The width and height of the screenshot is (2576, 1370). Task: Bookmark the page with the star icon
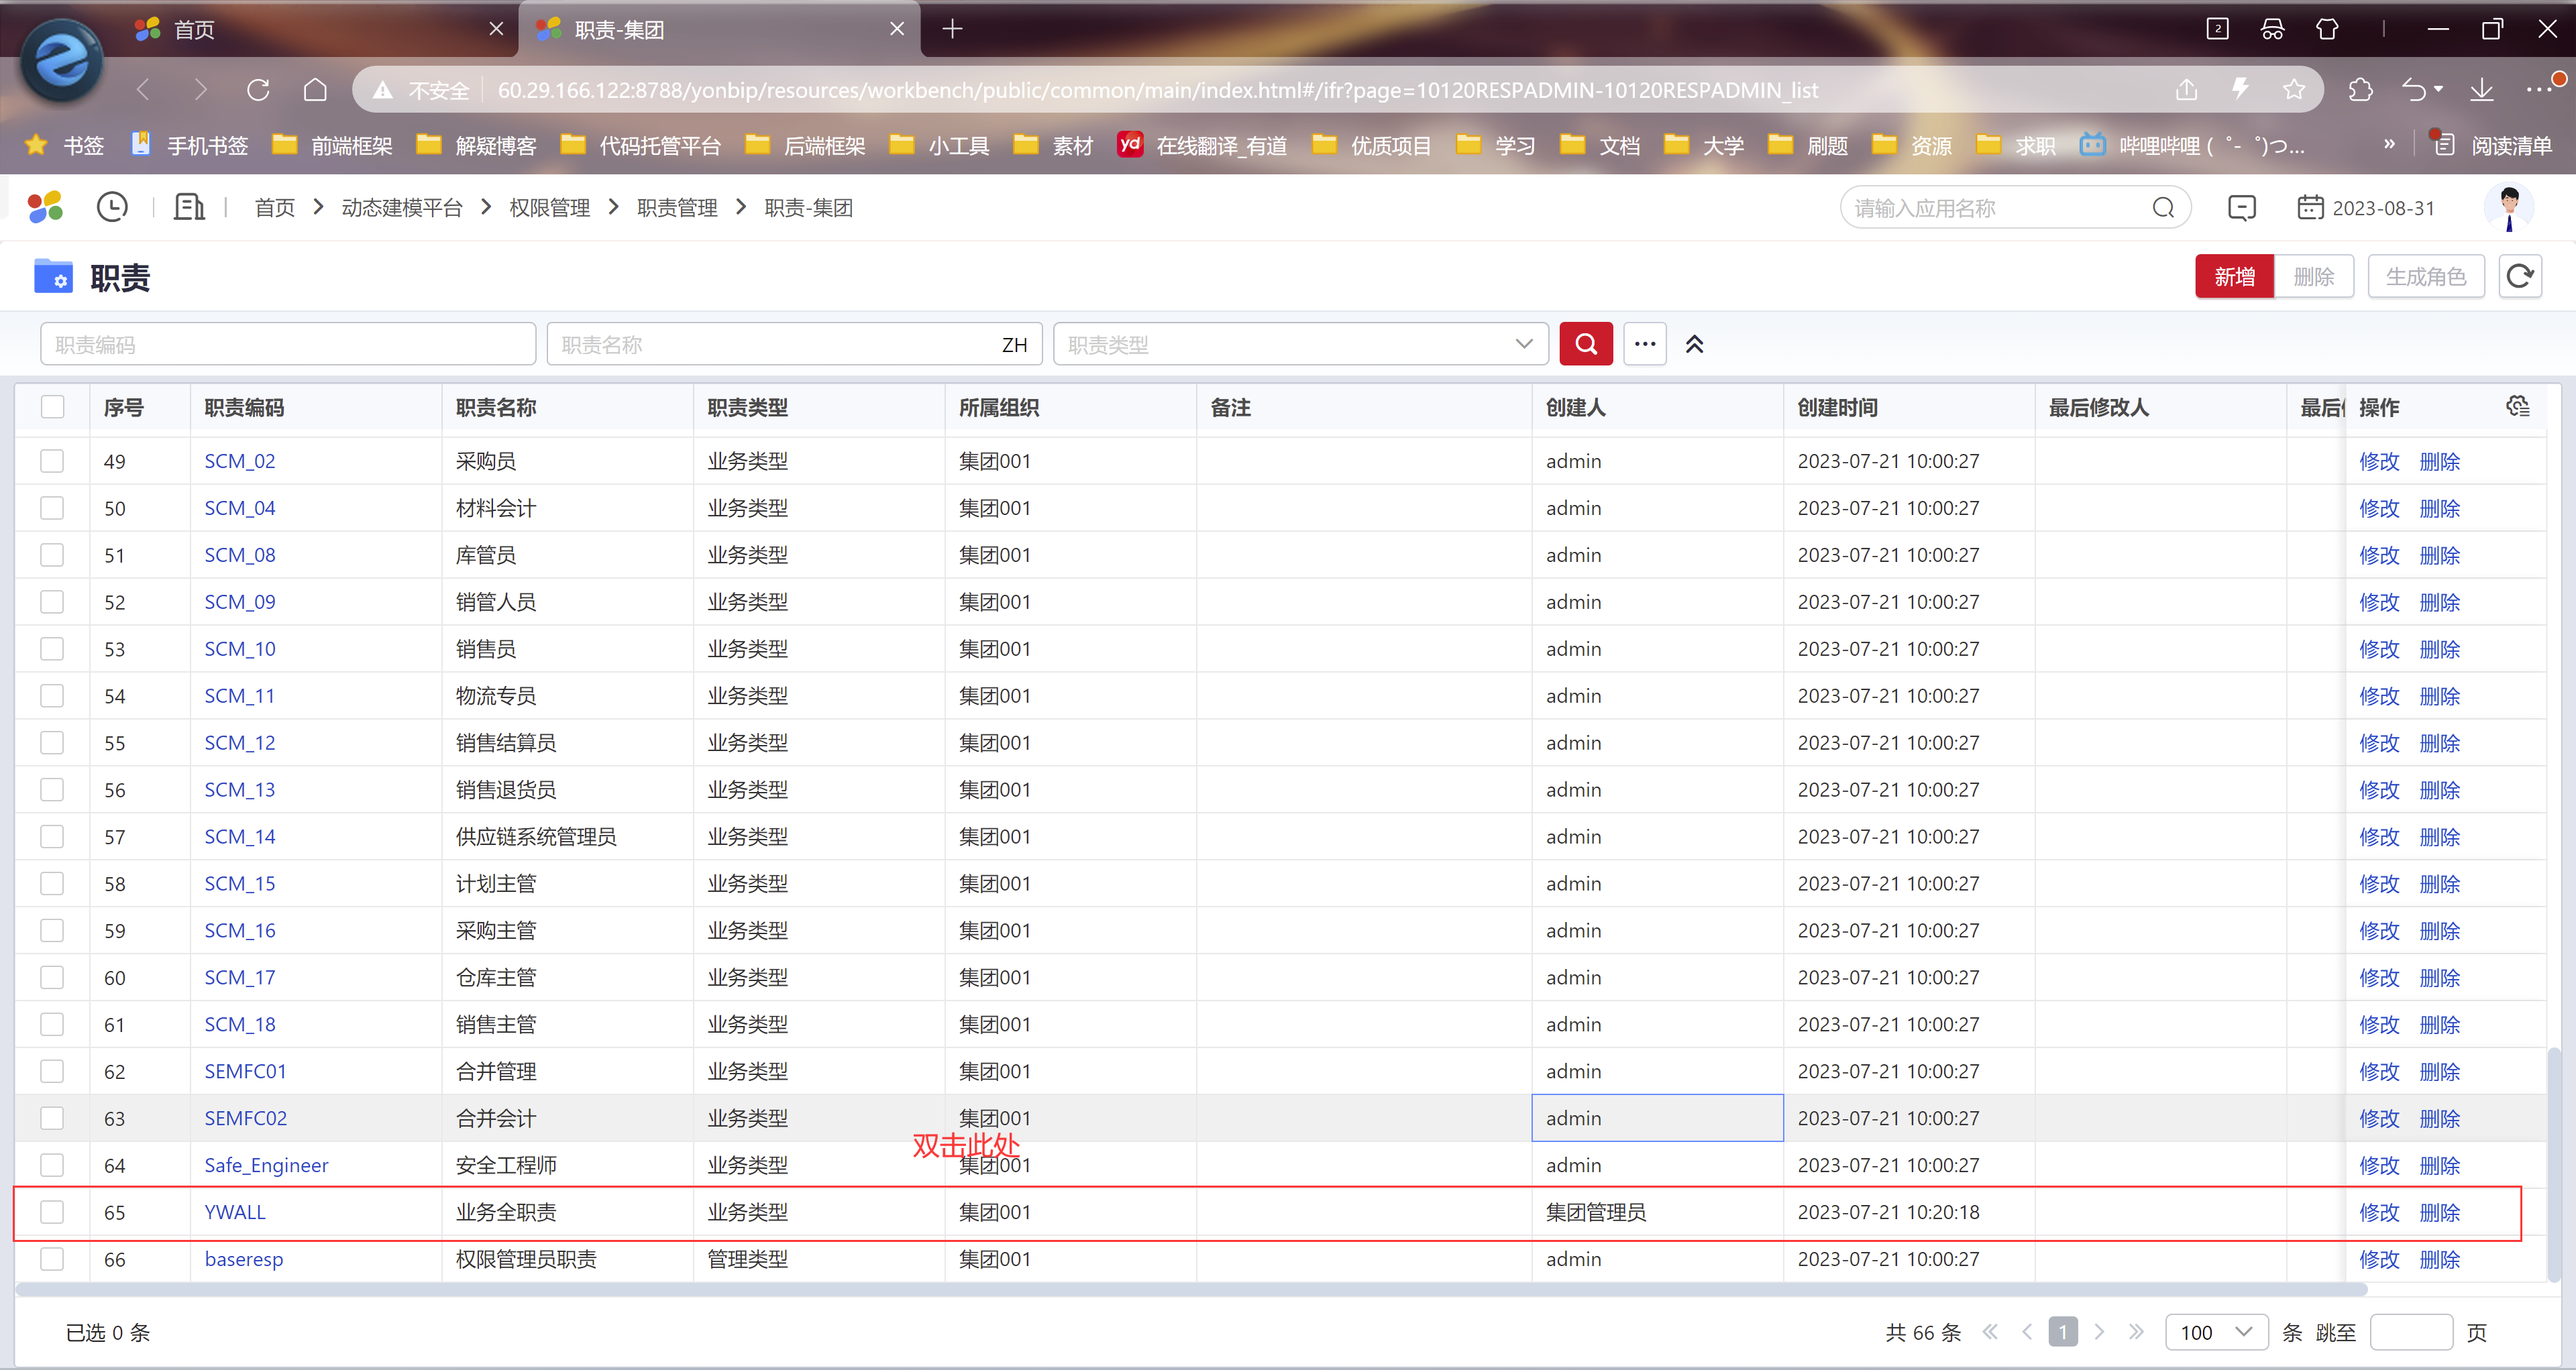pos(2293,90)
